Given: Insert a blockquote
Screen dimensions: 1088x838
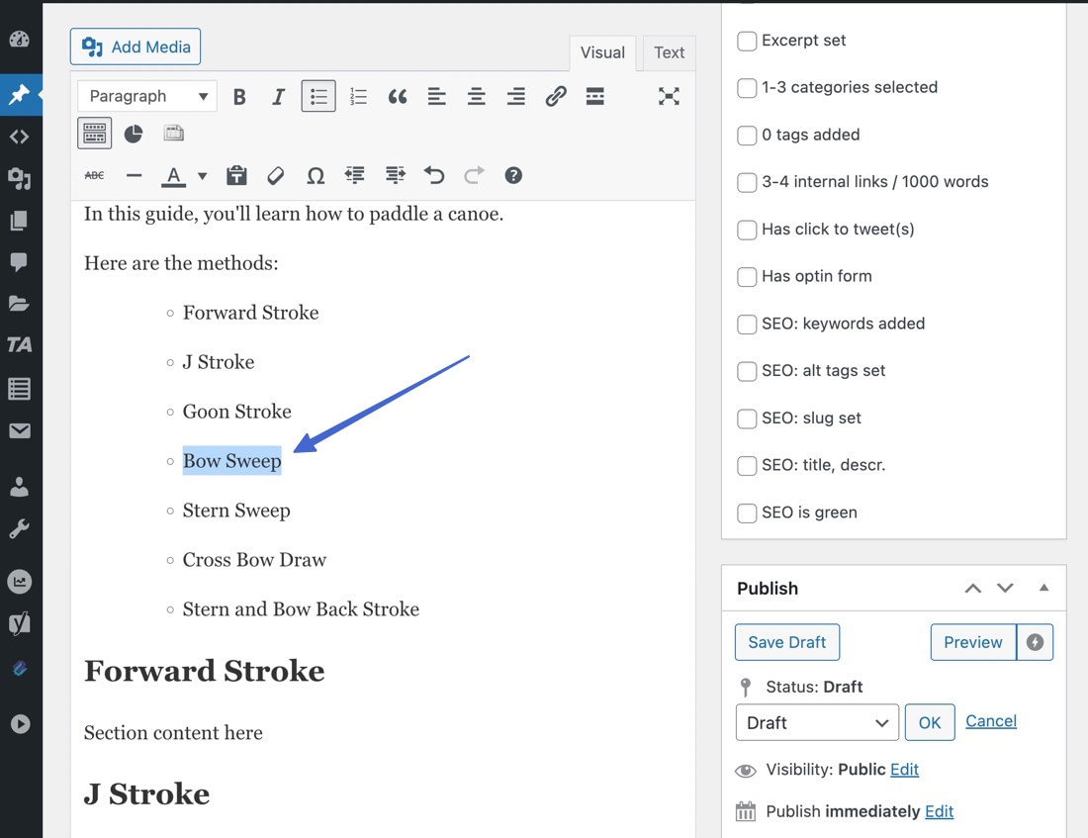Looking at the screenshot, I should point(397,96).
